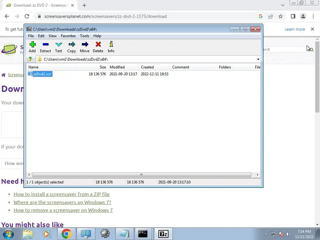
Task: Sort by the Size column header
Action: pos(92,67)
